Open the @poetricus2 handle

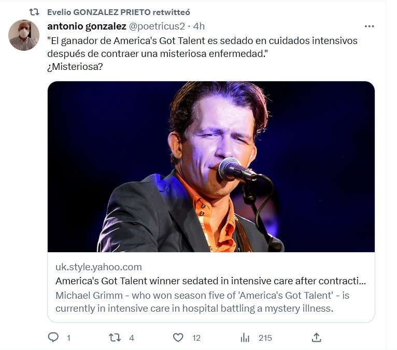point(157,26)
